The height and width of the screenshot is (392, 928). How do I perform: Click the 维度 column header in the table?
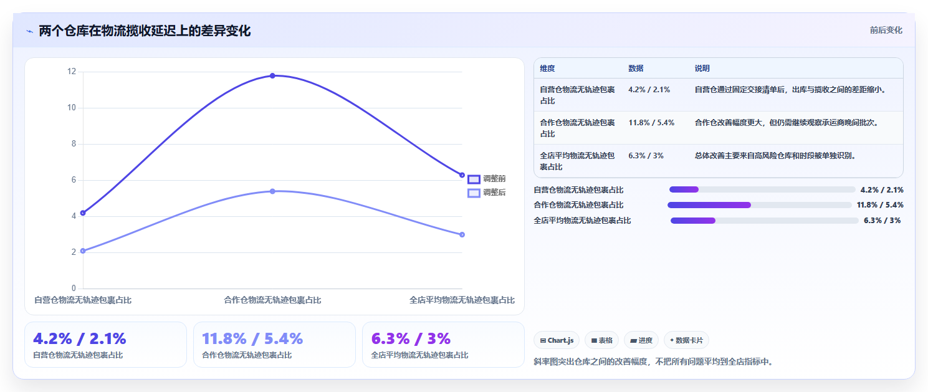(x=547, y=69)
